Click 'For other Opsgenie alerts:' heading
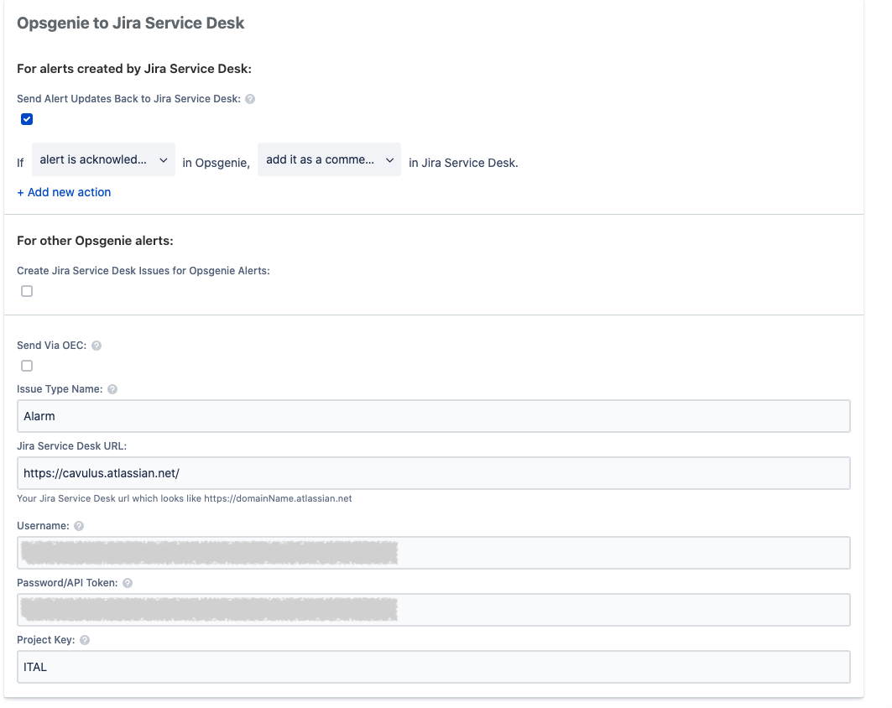Image resolution: width=892 pixels, height=708 pixels. click(95, 241)
